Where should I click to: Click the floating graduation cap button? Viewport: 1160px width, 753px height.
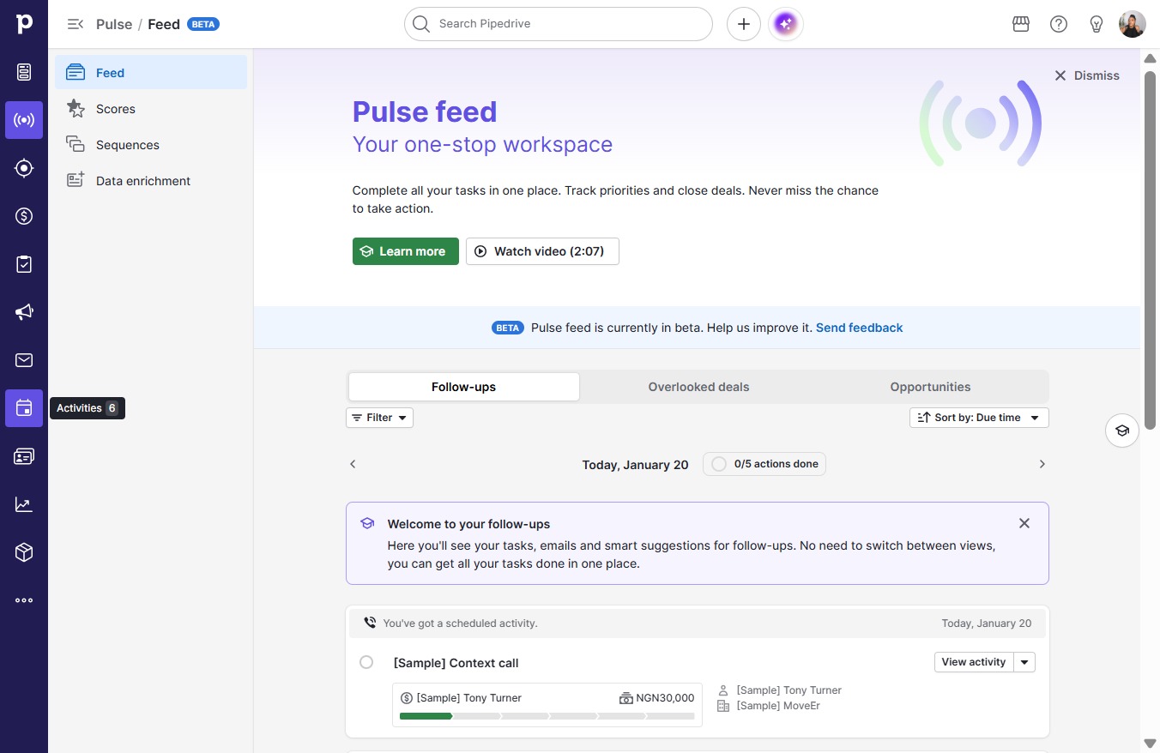pos(1122,431)
